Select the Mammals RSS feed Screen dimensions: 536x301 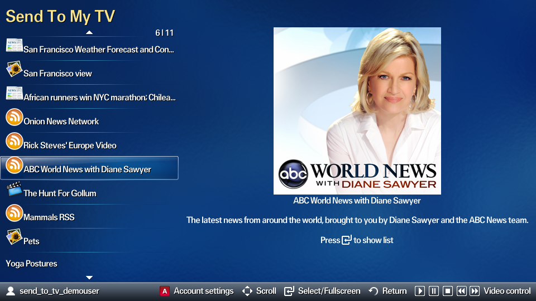click(89, 216)
